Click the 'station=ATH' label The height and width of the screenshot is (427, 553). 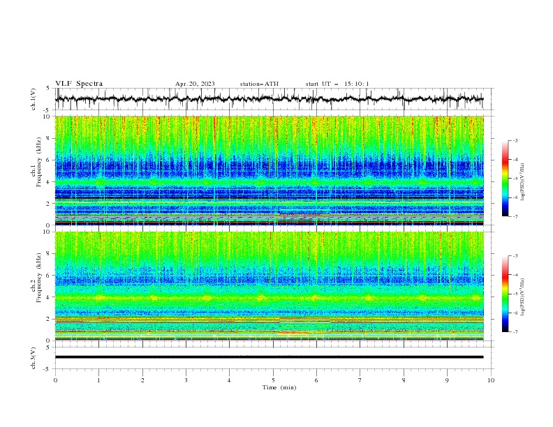pos(259,84)
